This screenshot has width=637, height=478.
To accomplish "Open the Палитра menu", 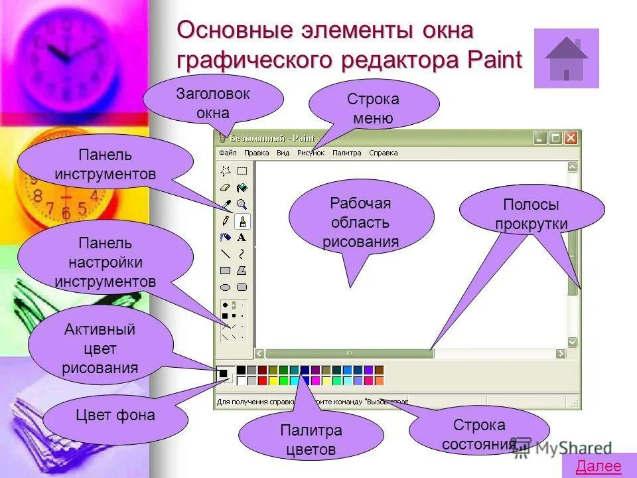I will point(346,153).
